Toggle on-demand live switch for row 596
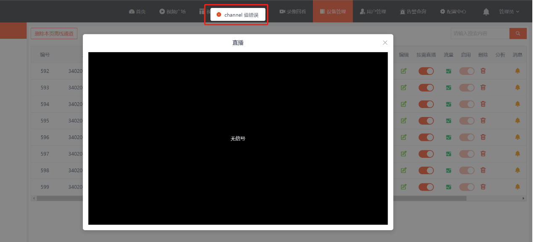The image size is (534, 242). pyautogui.click(x=426, y=137)
